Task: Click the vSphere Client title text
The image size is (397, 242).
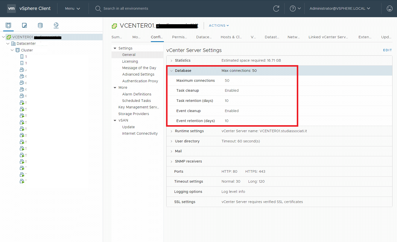Action: click(x=35, y=8)
